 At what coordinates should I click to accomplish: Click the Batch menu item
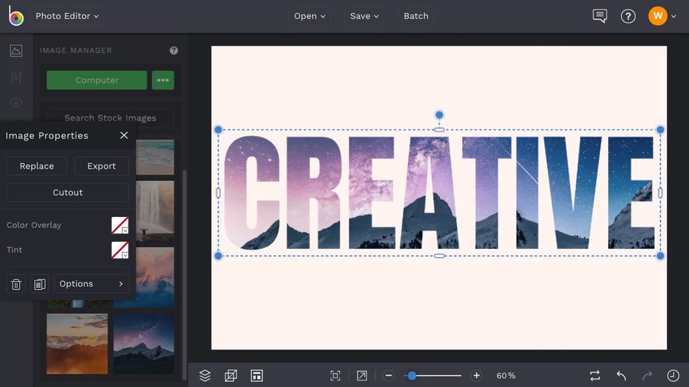416,16
